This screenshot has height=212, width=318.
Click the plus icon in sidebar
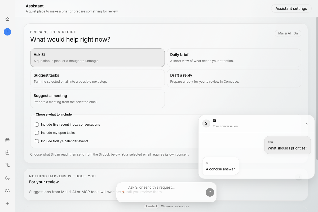click(7, 204)
